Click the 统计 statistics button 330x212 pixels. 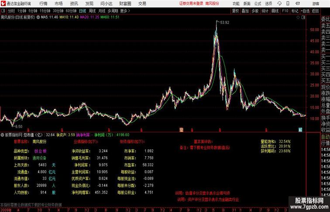[x=265, y=11]
